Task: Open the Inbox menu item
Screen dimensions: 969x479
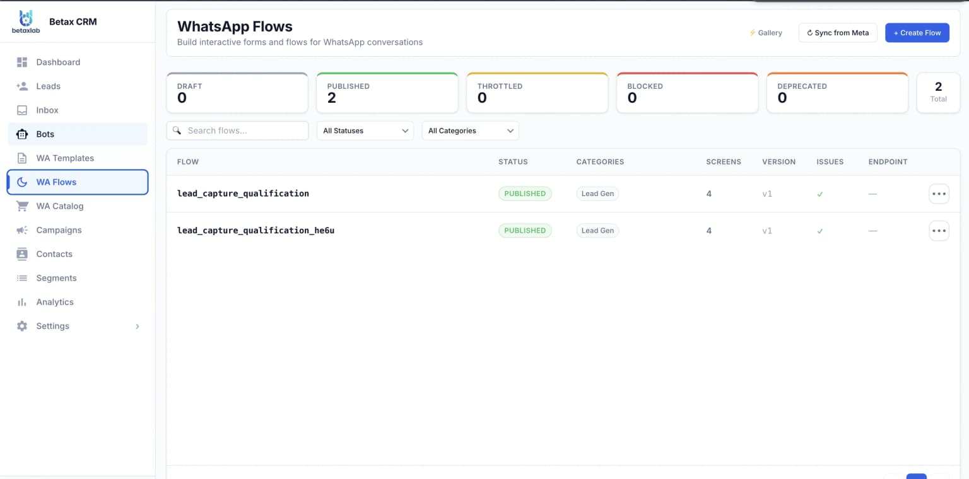Action: click(x=78, y=110)
